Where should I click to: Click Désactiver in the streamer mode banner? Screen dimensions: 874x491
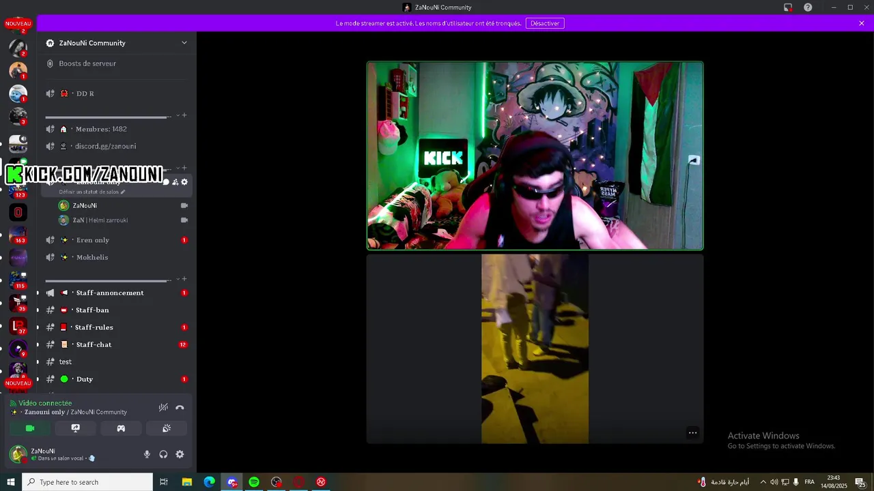click(545, 23)
